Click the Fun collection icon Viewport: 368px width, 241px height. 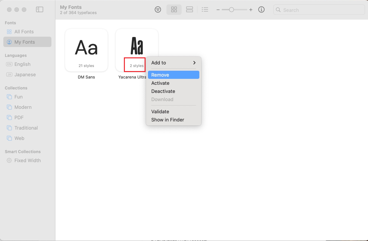tap(9, 97)
